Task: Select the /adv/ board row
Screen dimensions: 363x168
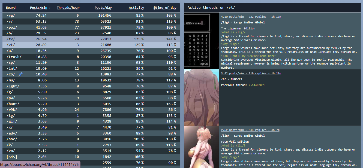Action: 91,133
